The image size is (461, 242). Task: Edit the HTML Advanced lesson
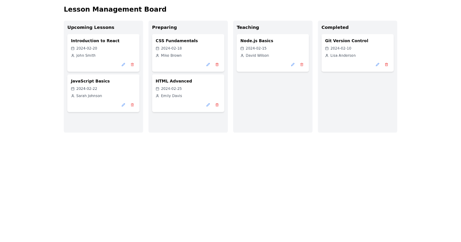click(x=208, y=105)
